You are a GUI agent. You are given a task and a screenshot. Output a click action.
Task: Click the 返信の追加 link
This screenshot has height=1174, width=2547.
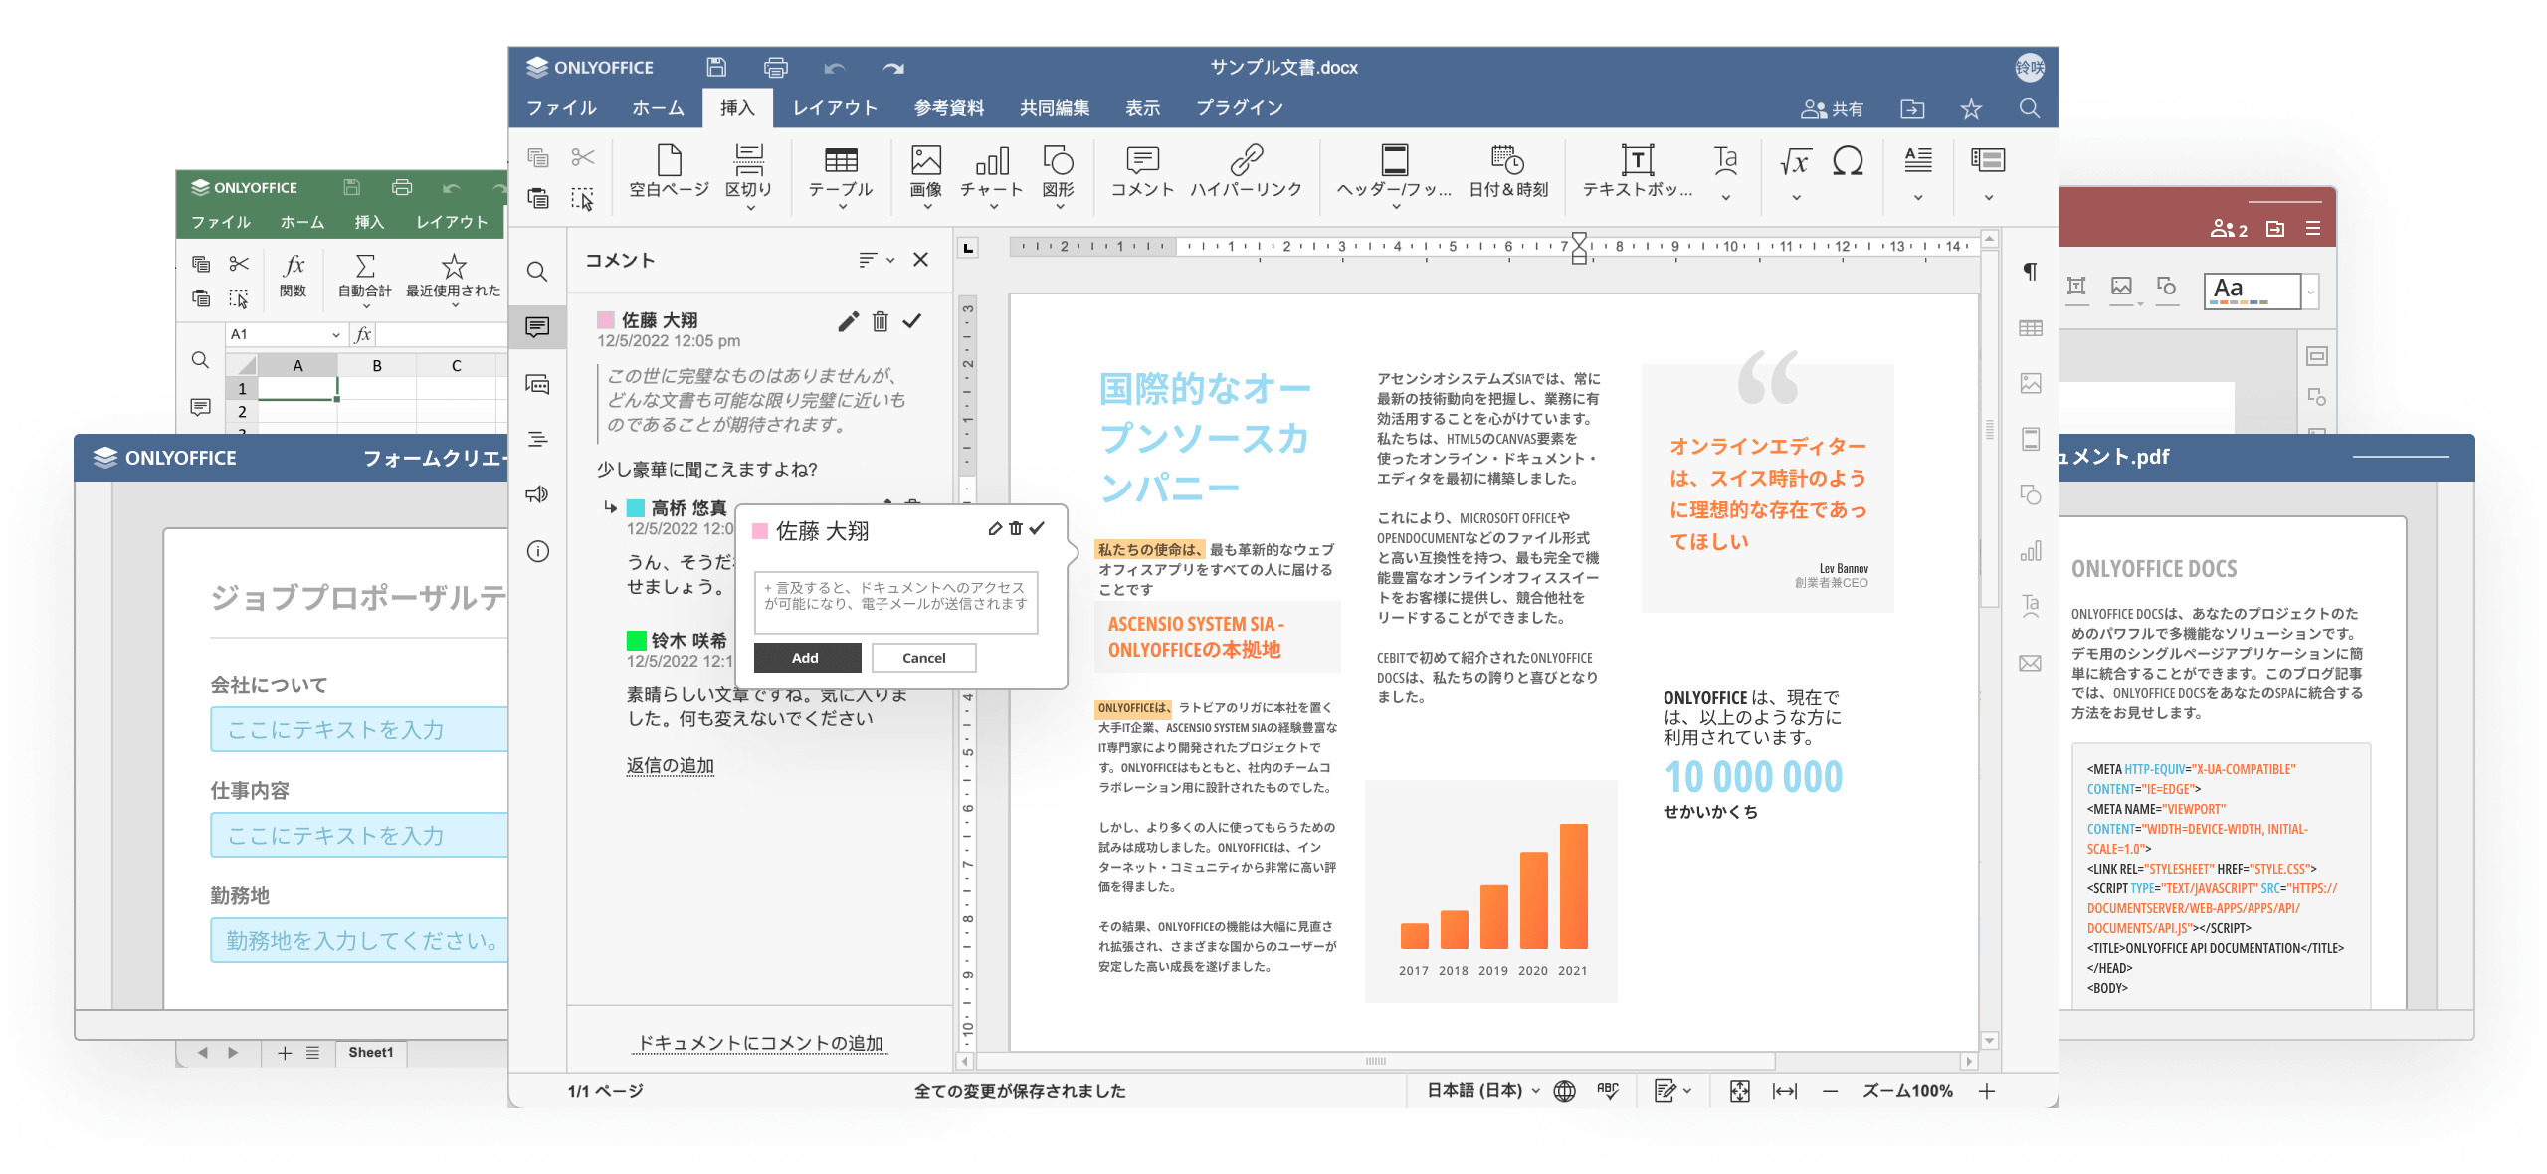670,765
